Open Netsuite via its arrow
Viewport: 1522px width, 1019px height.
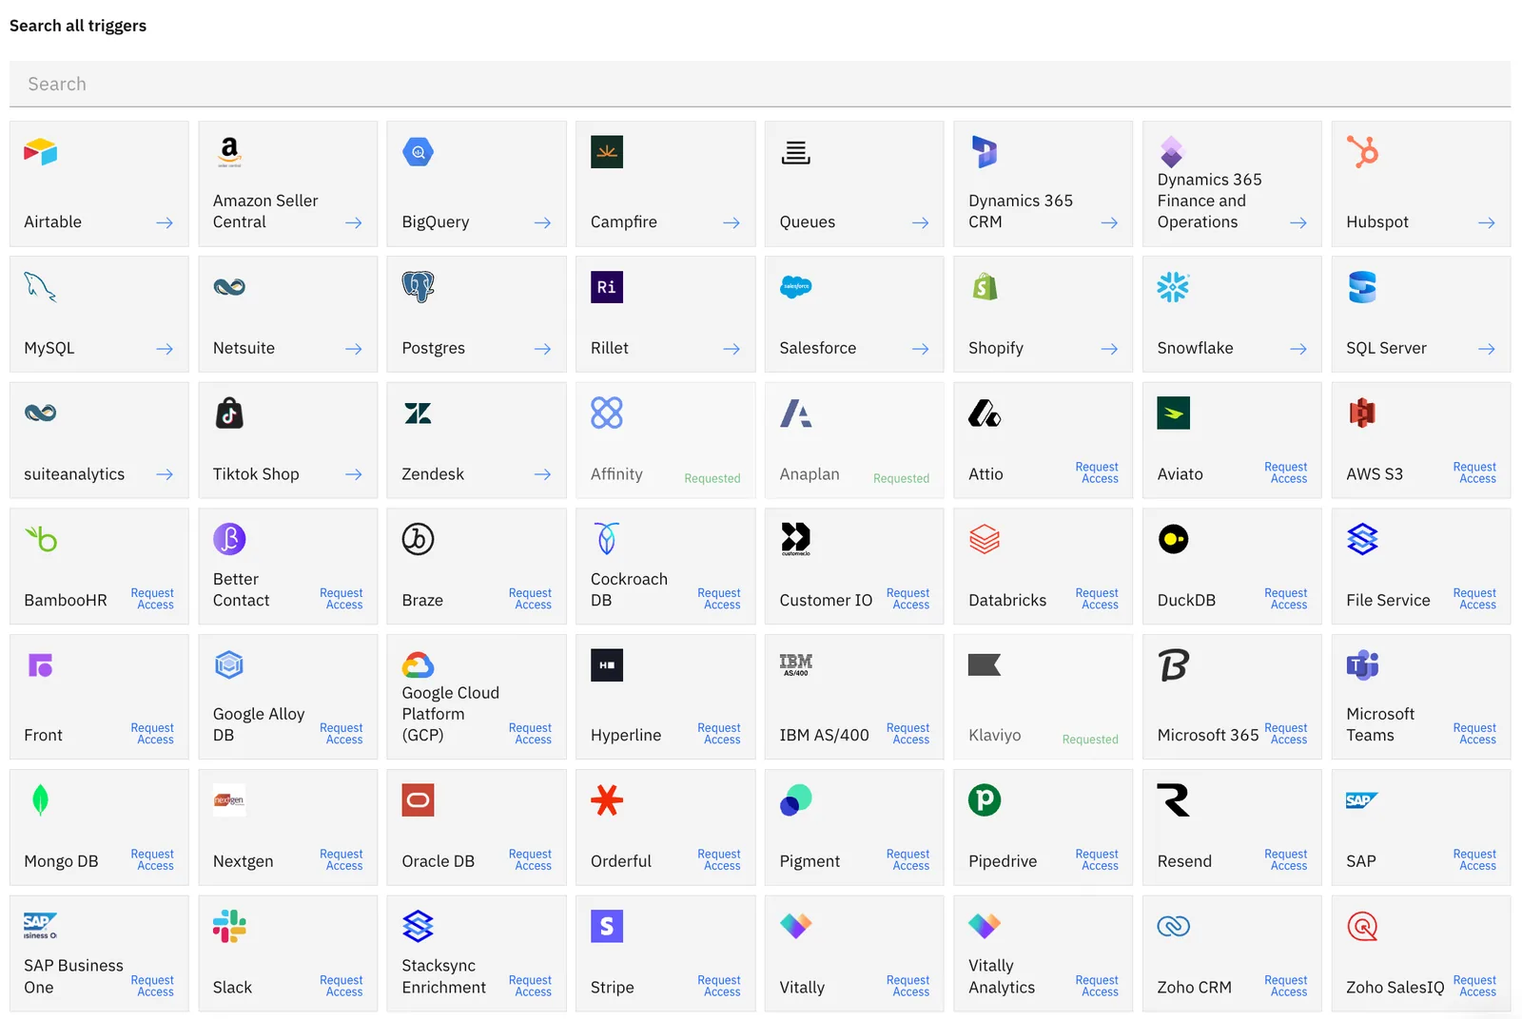pyautogui.click(x=354, y=349)
